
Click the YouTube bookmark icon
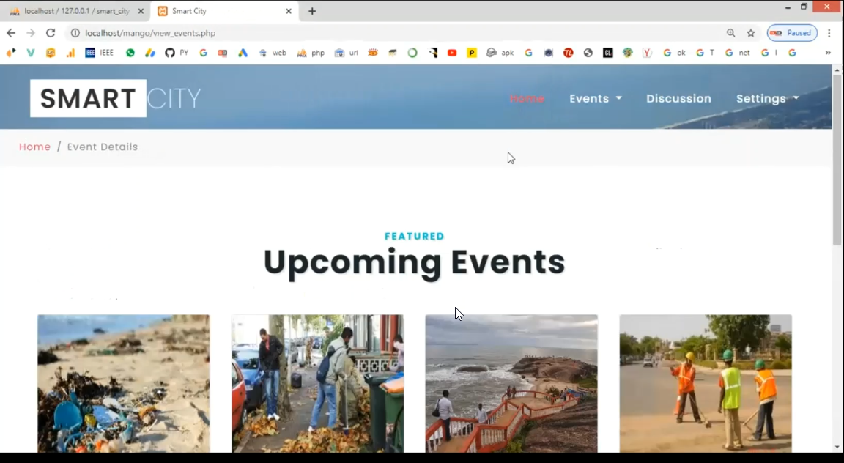[452, 53]
